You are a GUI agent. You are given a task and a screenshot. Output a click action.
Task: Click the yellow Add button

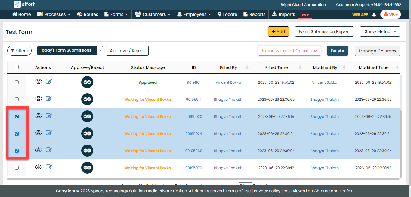[x=278, y=31]
